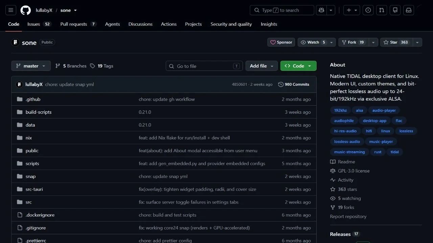Open the Issues icon in header

pos(368,10)
